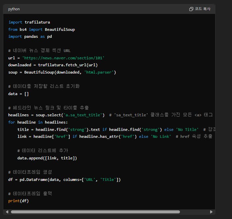
Task: Click the 'No Link' string
Action: point(161,137)
